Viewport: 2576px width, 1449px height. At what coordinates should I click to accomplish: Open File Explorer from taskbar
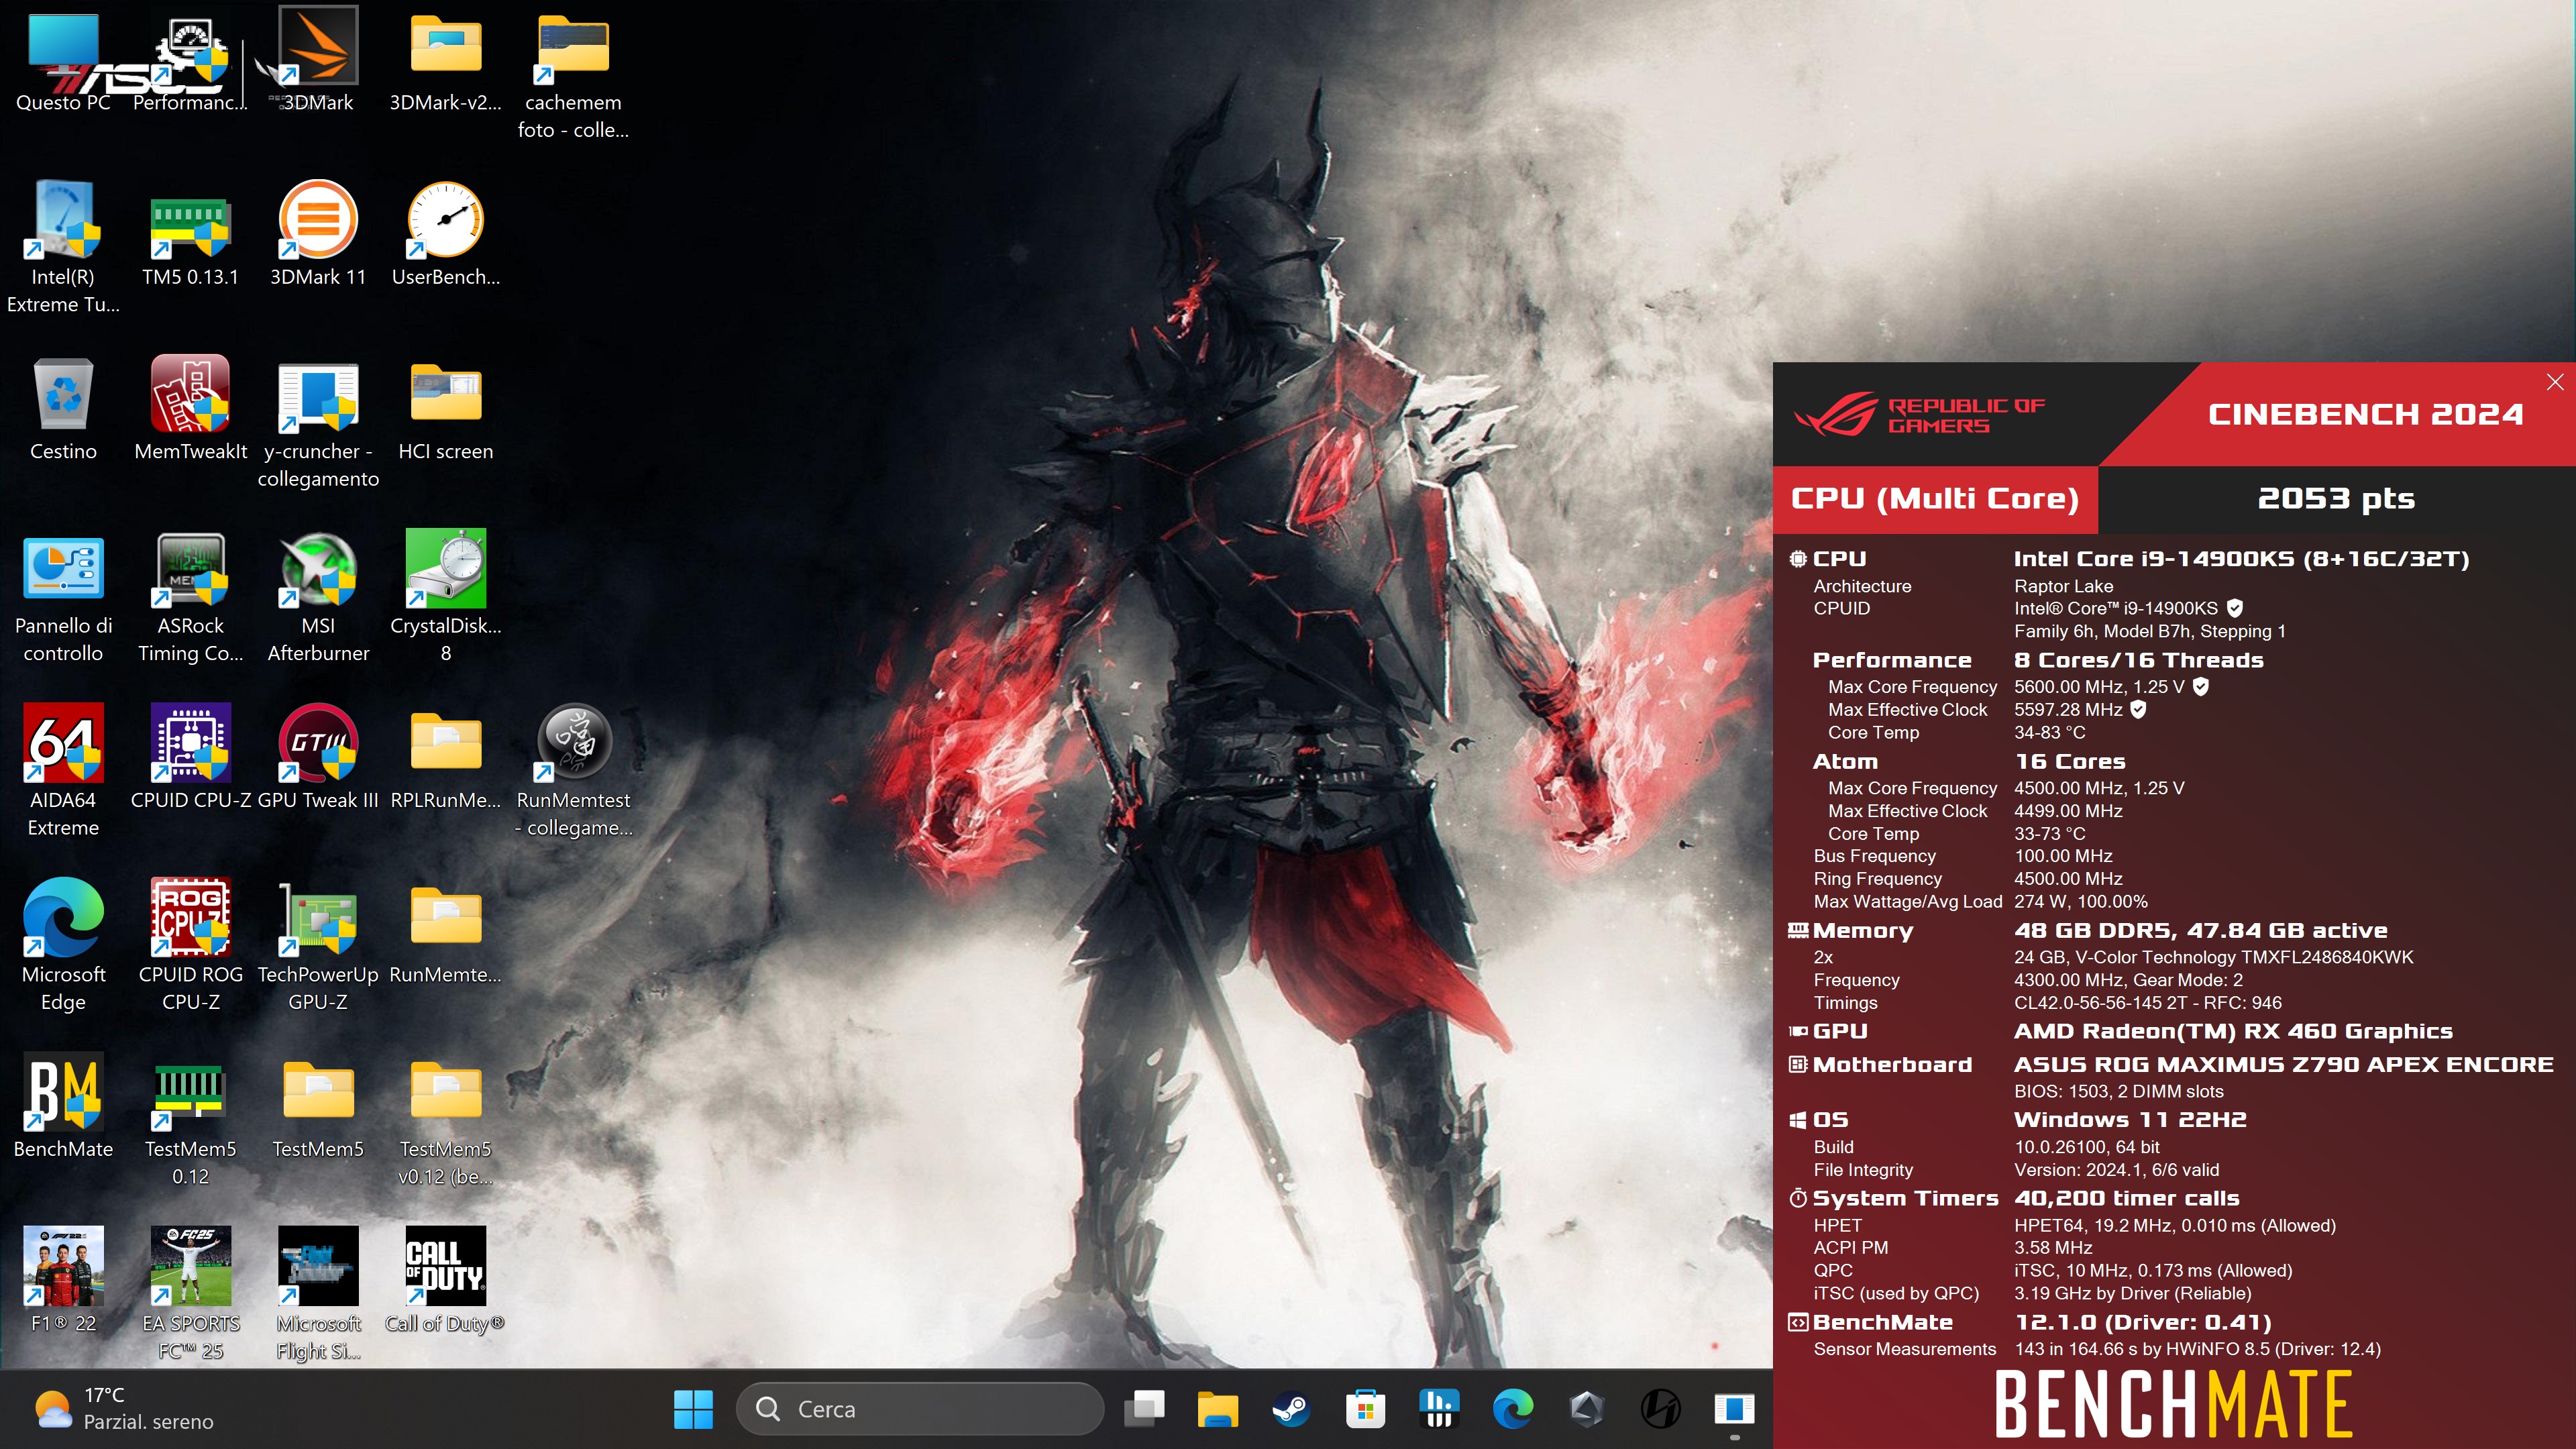1218,1409
